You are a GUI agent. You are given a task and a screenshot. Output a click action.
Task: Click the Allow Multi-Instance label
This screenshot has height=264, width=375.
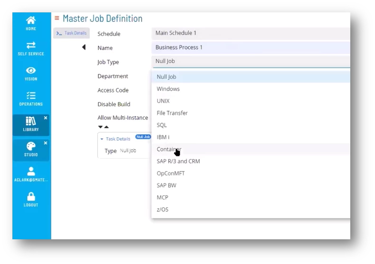click(123, 118)
